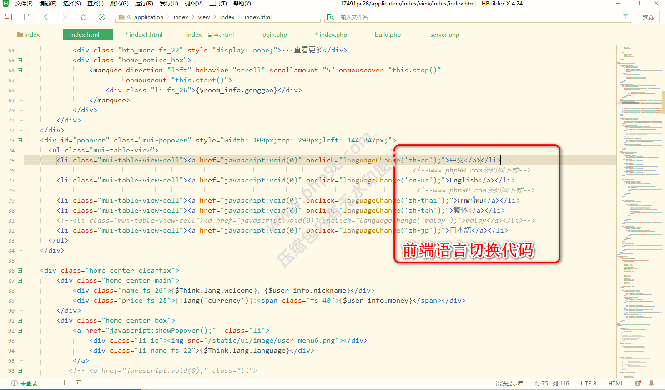The image size is (665, 390).
Task: Click the 未登录 login link
Action: pos(28,383)
